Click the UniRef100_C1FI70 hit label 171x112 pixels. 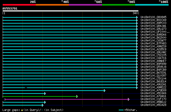(153, 99)
